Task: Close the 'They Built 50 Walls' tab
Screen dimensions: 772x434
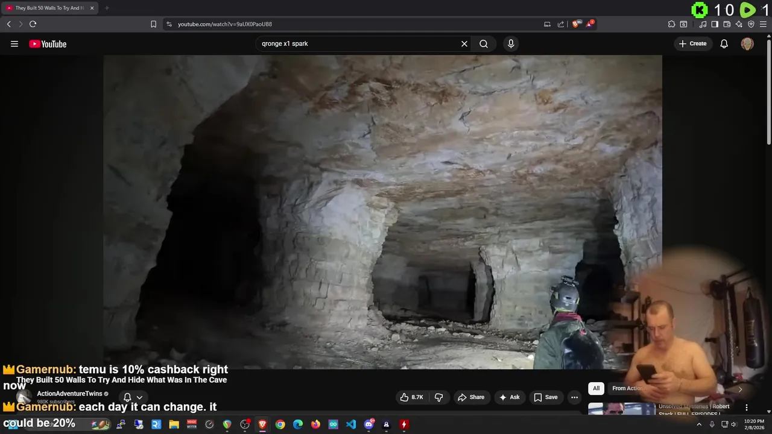Action: pyautogui.click(x=92, y=8)
